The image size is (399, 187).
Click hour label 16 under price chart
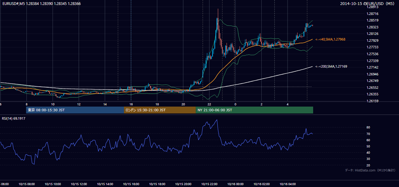(x=131, y=104)
